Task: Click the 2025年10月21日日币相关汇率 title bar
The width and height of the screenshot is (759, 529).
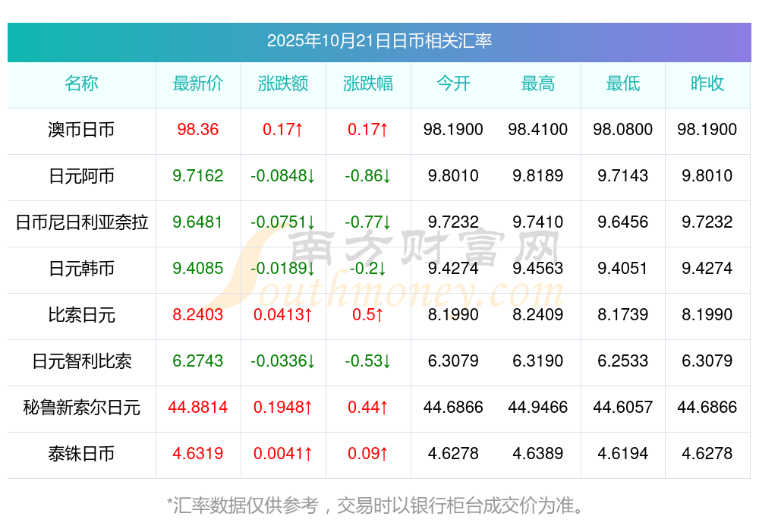Action: point(379,41)
